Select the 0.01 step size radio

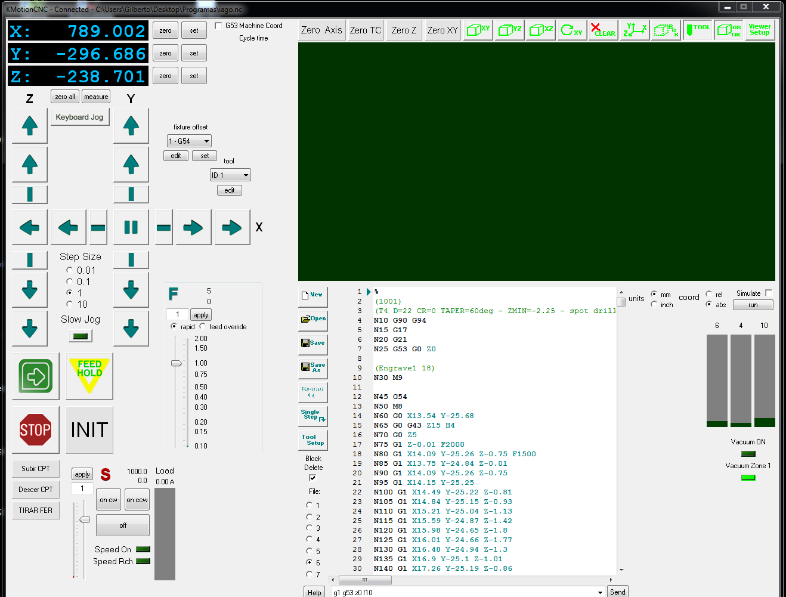[70, 270]
